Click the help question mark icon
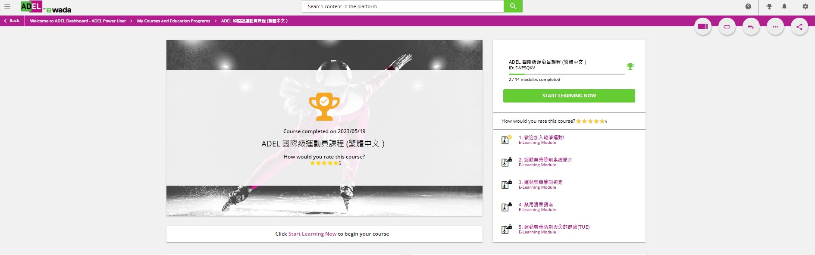 click(x=748, y=6)
